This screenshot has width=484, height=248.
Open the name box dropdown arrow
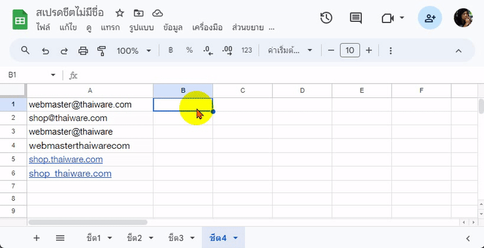[53, 75]
